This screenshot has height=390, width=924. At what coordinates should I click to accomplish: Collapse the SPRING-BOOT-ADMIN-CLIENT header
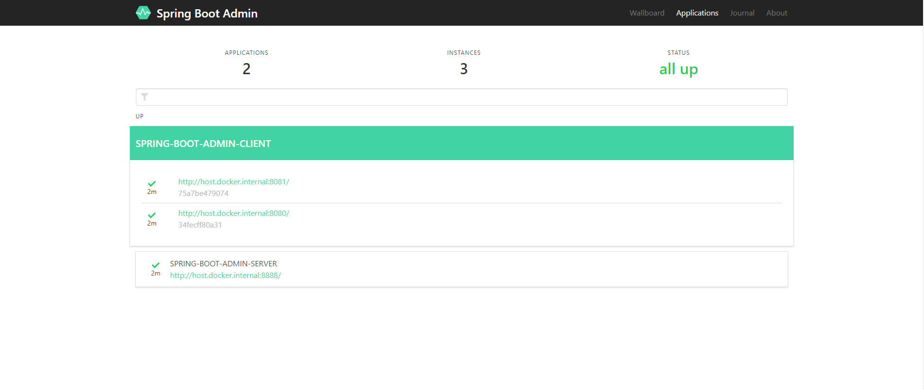pyautogui.click(x=461, y=143)
